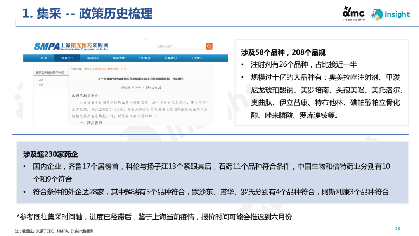The height and width of the screenshot is (236, 419).
Task: Click the bullet about 国内企业 齐鲁17个居榜首
Action: point(212,173)
